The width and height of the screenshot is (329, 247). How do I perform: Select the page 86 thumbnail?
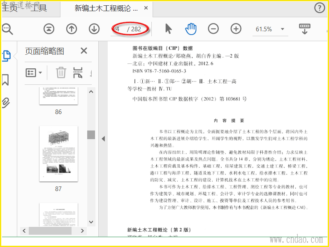pyautogui.click(x=58, y=96)
